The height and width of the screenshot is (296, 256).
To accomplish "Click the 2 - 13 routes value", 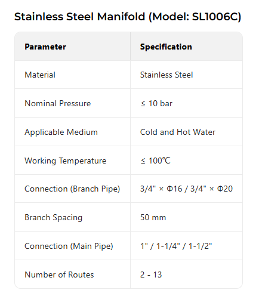I will click(151, 275).
